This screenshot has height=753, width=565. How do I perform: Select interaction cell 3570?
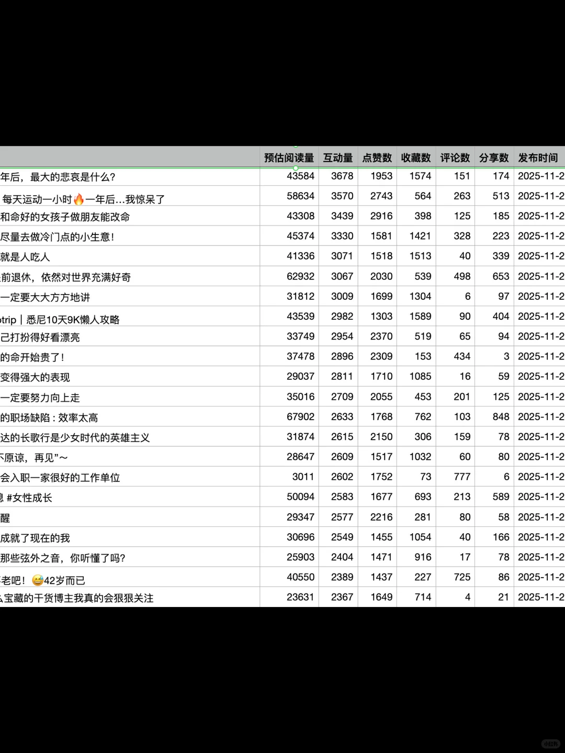tap(338, 196)
